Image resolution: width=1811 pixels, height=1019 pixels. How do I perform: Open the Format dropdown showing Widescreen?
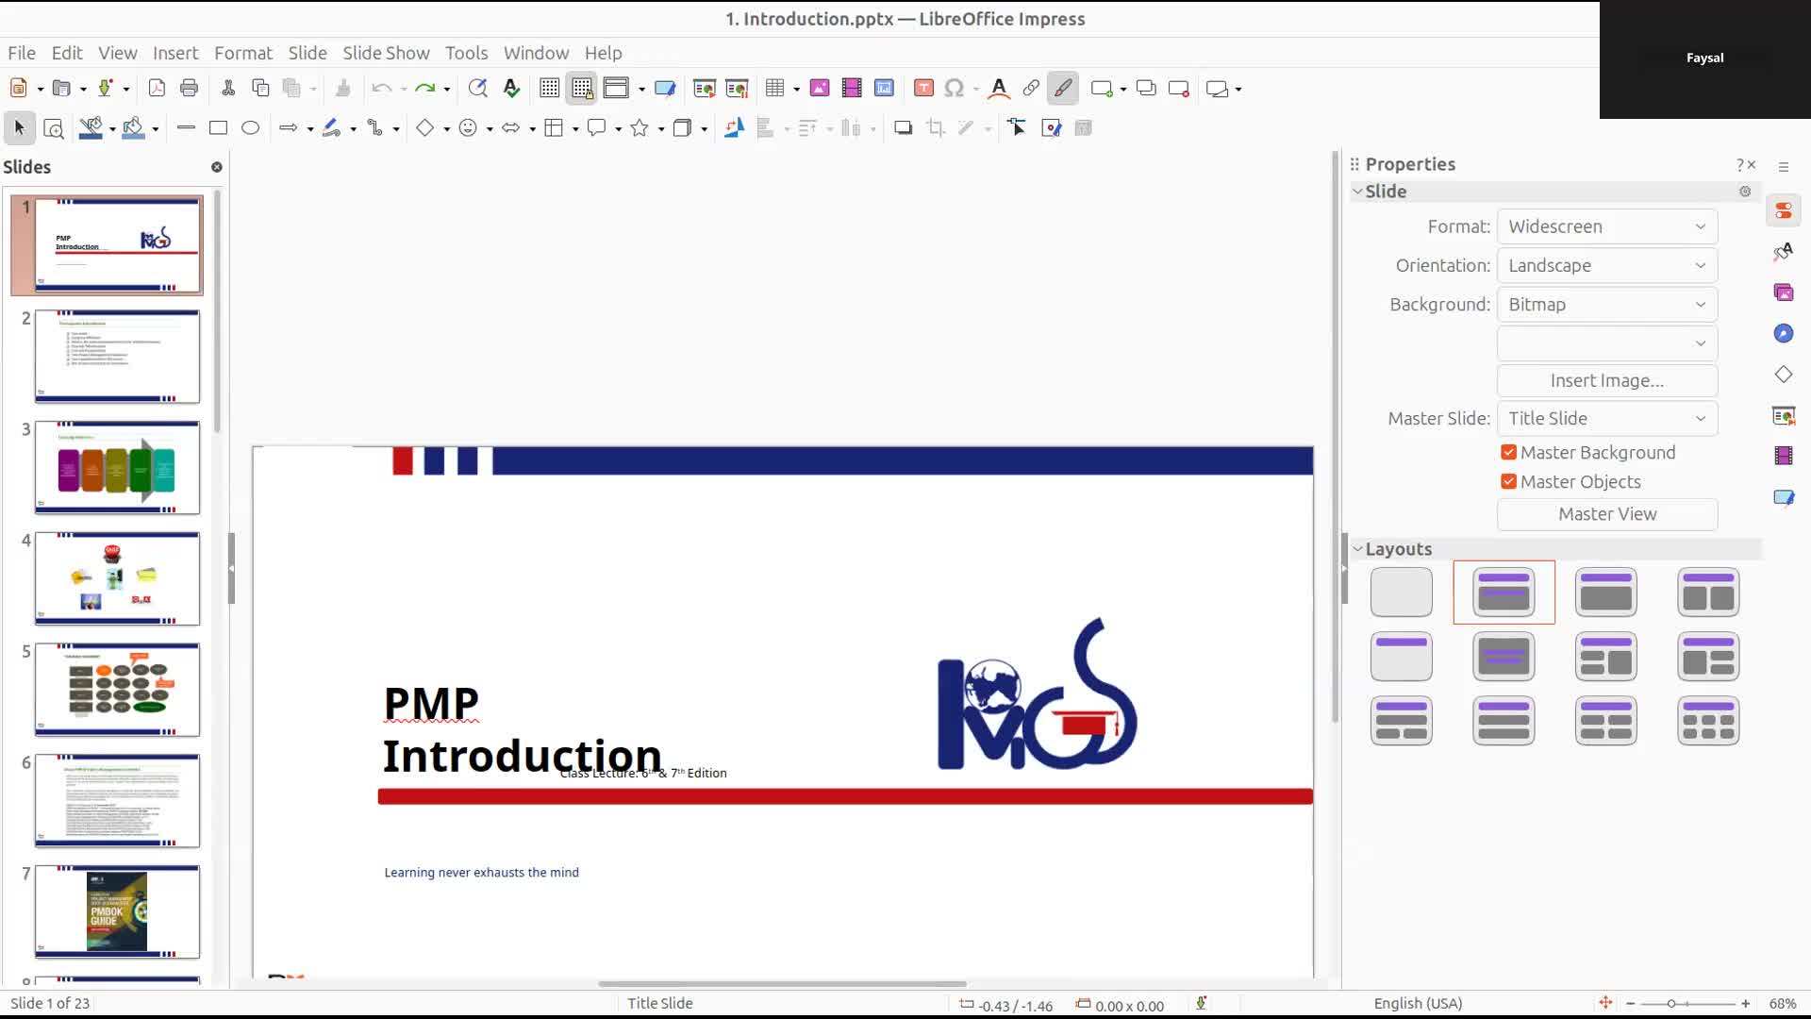point(1606,226)
